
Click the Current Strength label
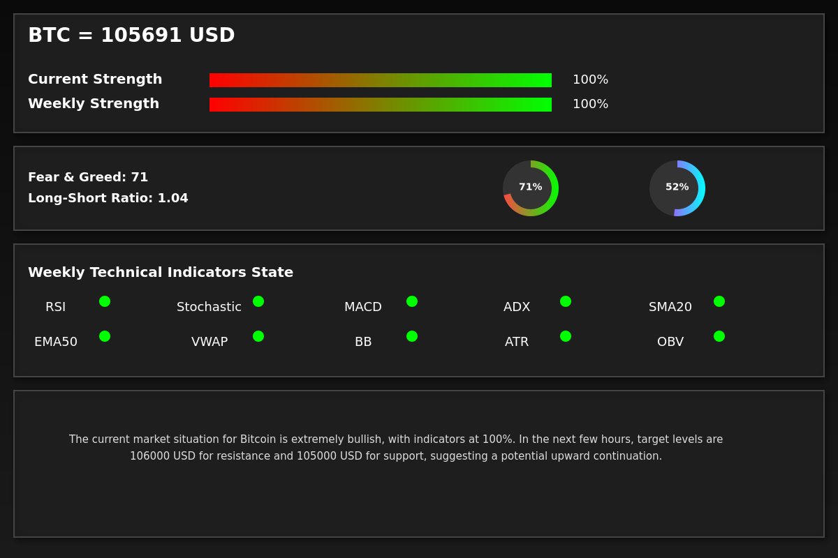tap(95, 80)
